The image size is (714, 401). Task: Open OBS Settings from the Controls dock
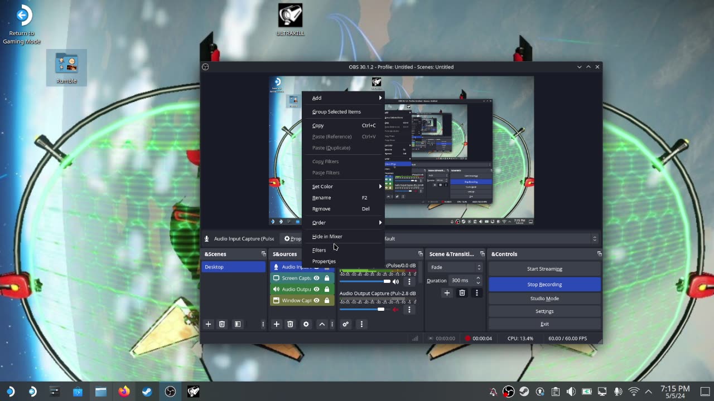click(544, 311)
